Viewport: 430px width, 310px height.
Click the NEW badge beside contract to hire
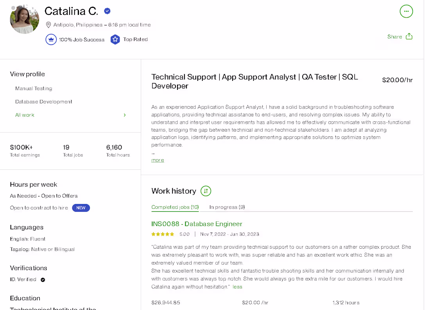[x=81, y=208]
